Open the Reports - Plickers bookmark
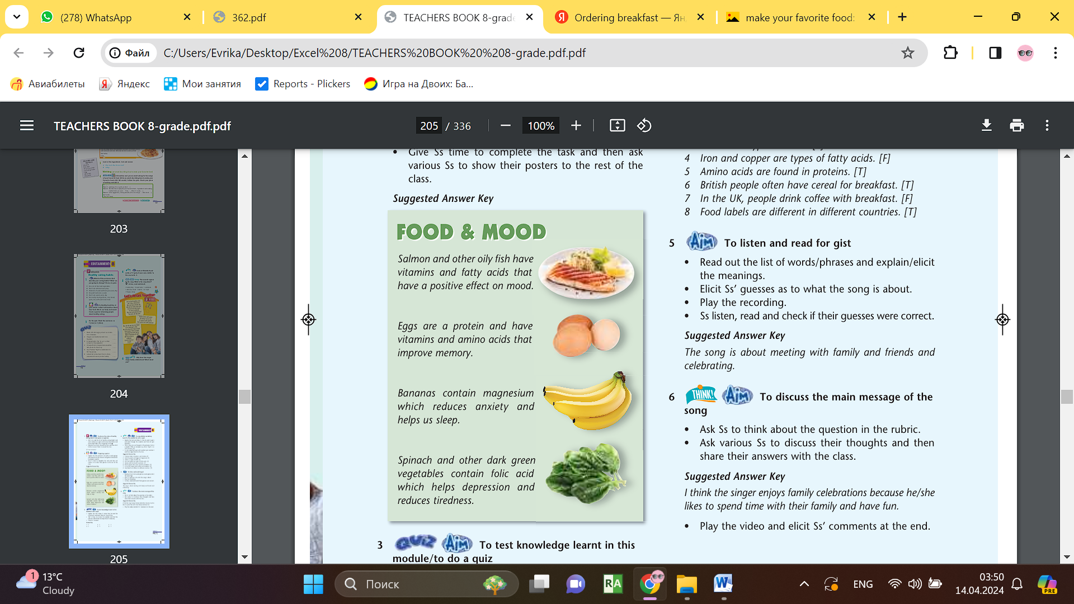 coord(303,84)
